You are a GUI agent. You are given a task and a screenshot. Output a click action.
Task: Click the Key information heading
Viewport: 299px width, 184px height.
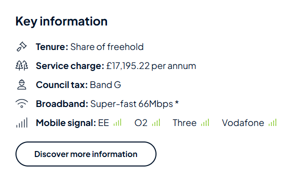(61, 21)
